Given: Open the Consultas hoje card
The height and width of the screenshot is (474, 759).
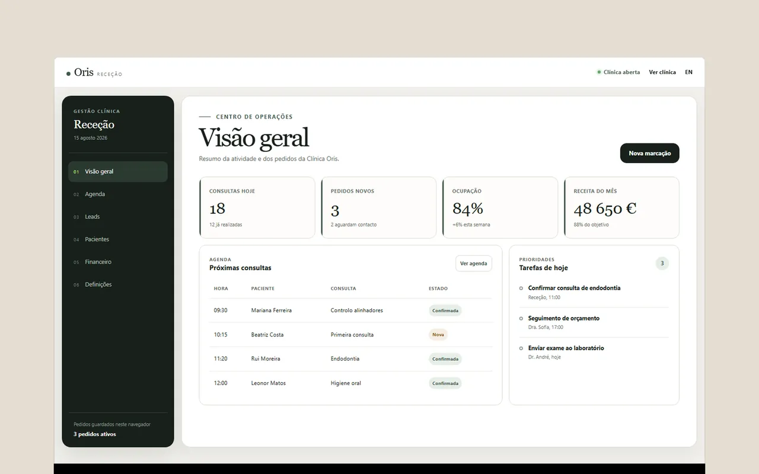Looking at the screenshot, I should coord(257,207).
